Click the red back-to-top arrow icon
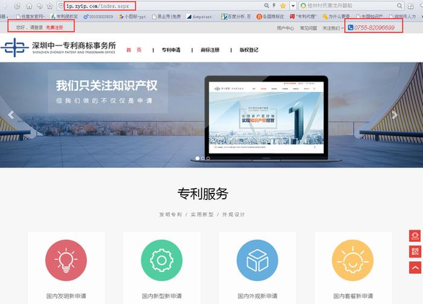423x304 pixels. 415,267
